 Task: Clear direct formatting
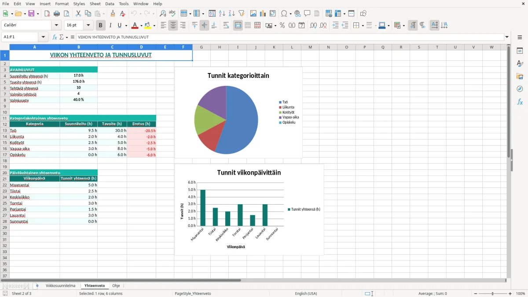pyautogui.click(x=123, y=14)
